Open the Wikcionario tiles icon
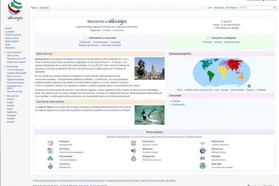 pyautogui.click(x=133, y=143)
